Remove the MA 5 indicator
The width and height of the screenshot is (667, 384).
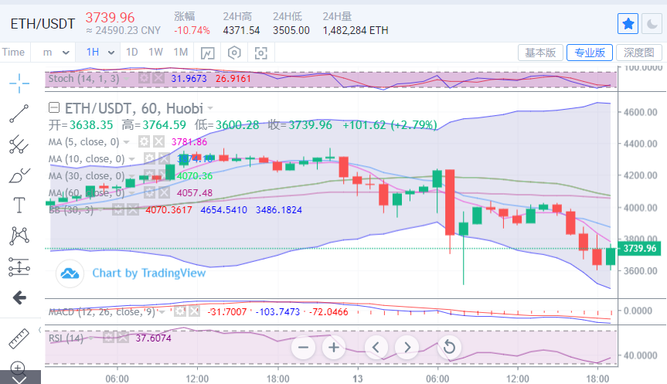pyautogui.click(x=158, y=141)
